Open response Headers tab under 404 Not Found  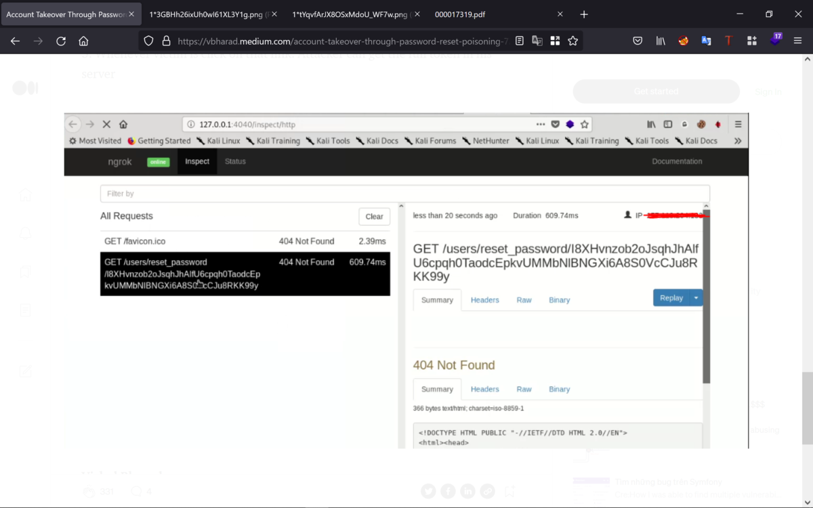click(x=484, y=389)
